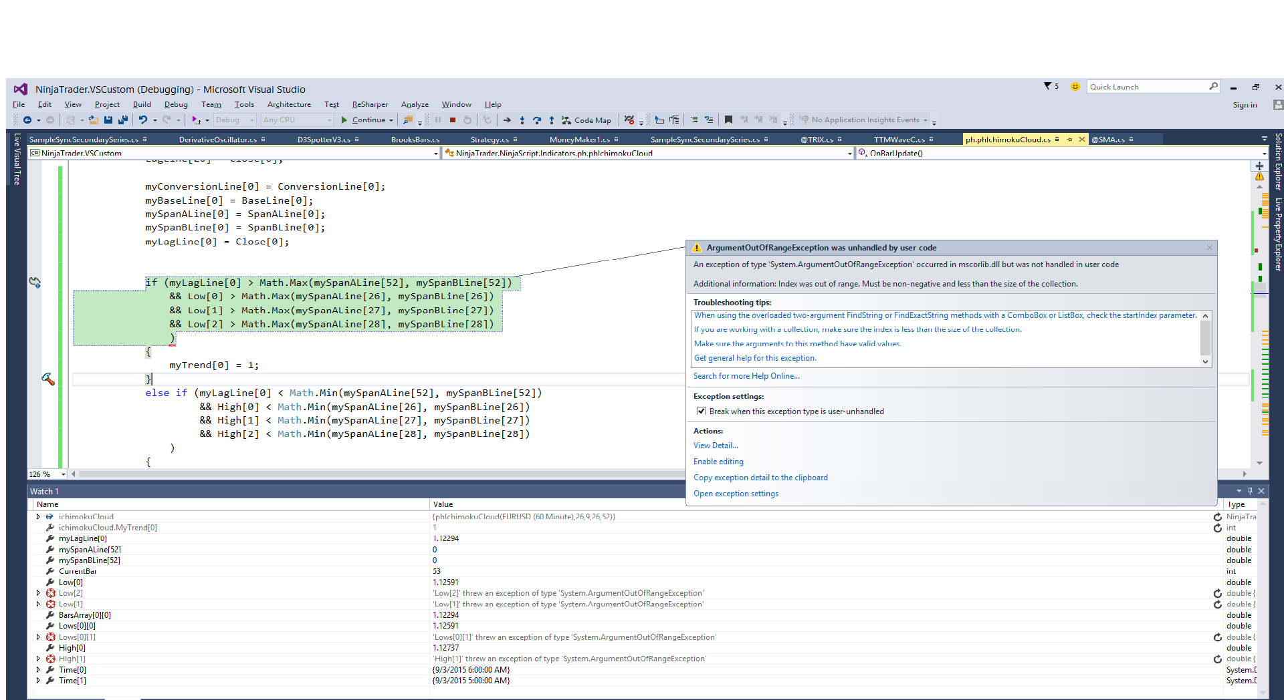Click the 'View Detail...' link
Screen dimensions: 1284x700
(716, 446)
